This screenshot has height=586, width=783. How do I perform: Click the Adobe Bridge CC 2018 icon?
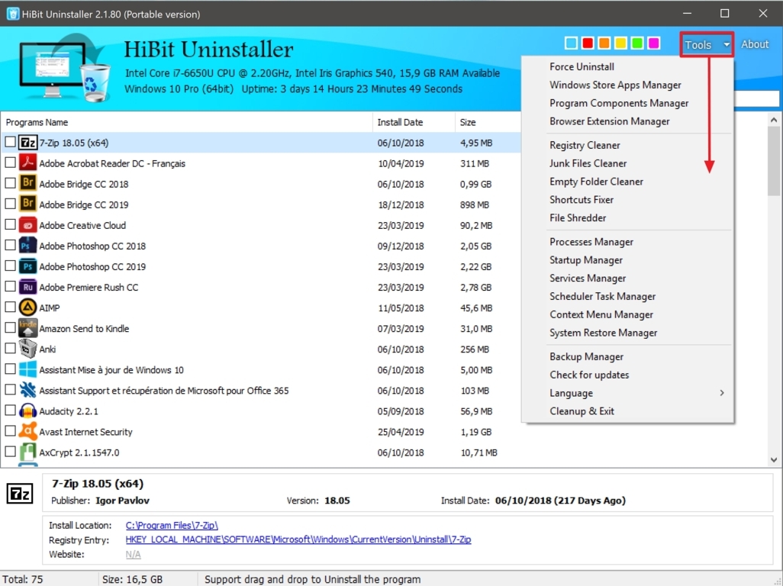click(28, 183)
